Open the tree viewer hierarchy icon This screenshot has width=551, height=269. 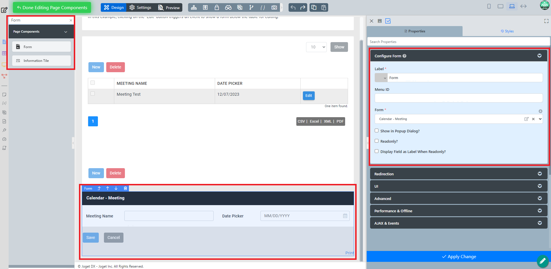[194, 7]
